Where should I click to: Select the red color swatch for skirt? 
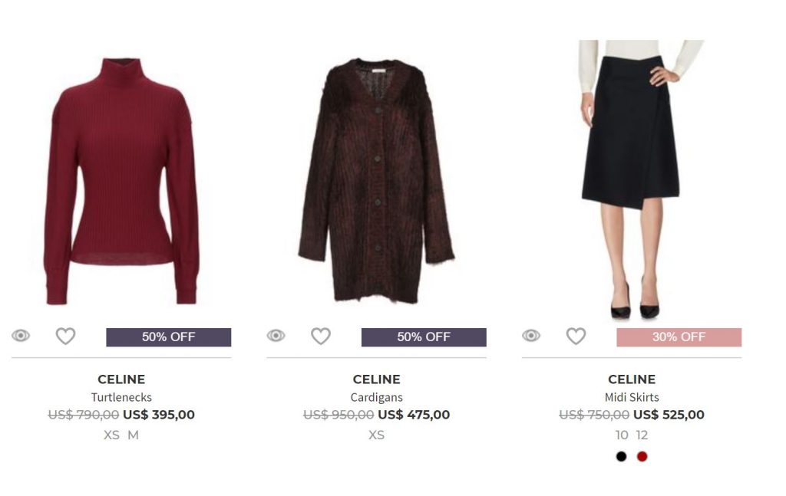pyautogui.click(x=642, y=456)
